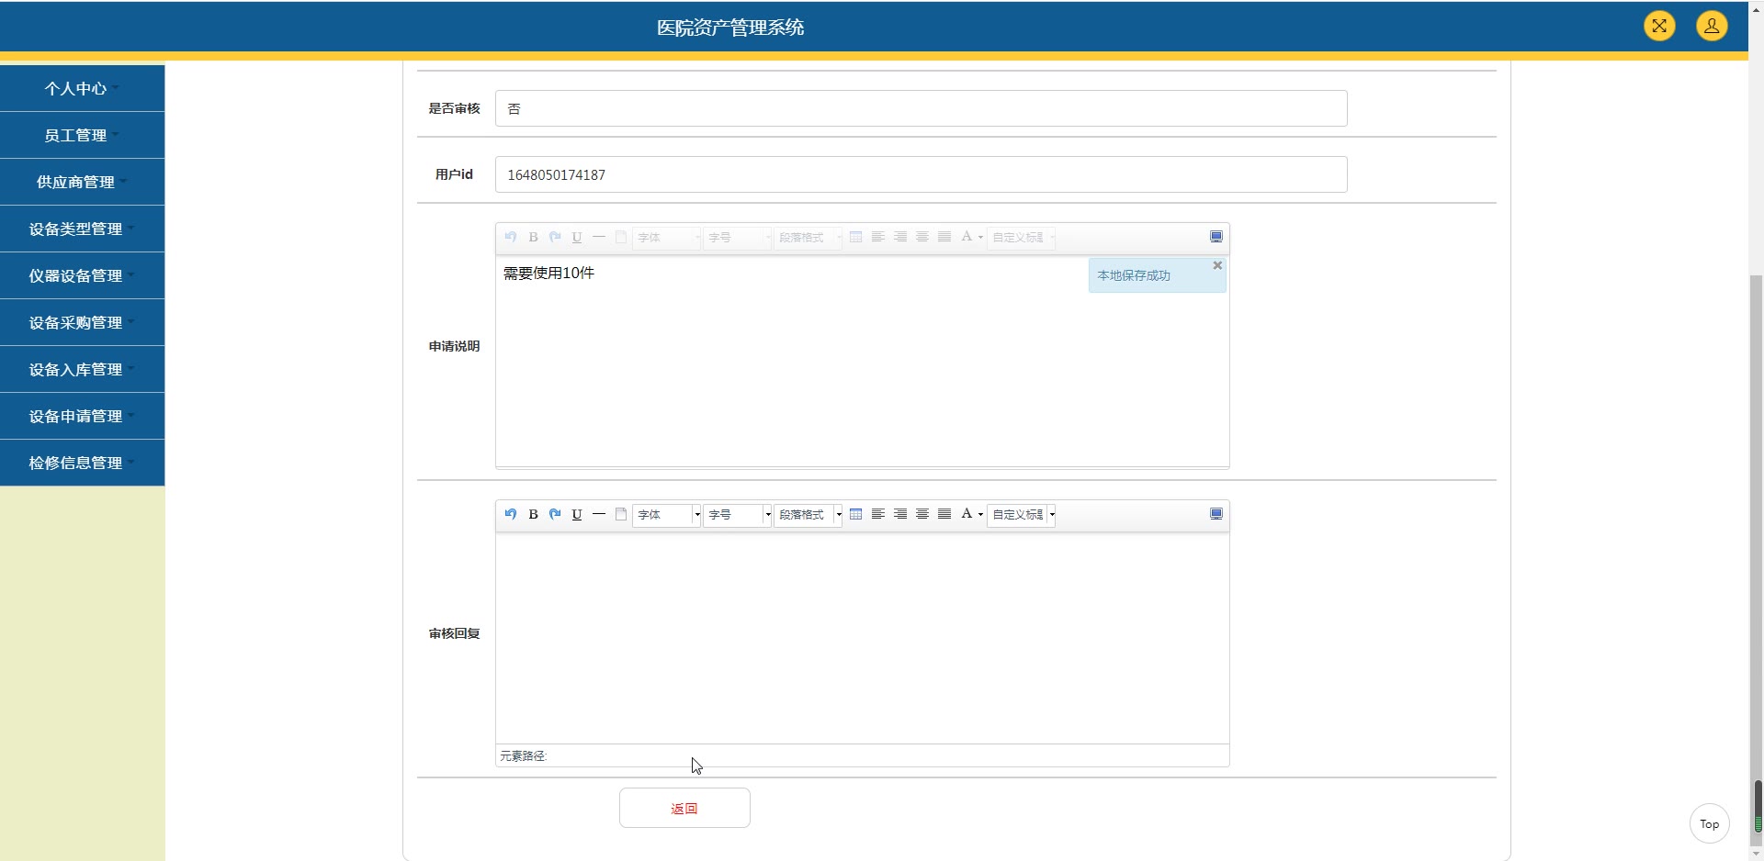The height and width of the screenshot is (861, 1764).
Task: Open the 仪器设备管理 sidebar menu
Action: 82,275
